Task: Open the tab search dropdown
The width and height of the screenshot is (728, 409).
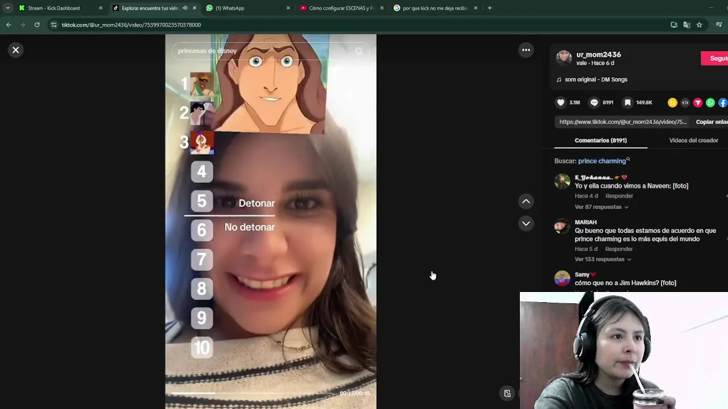Action: (7, 8)
